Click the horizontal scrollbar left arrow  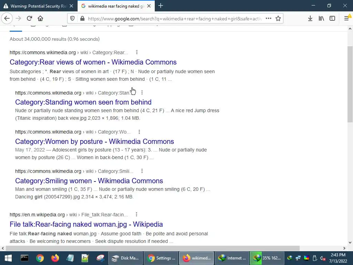[x=3, y=248]
